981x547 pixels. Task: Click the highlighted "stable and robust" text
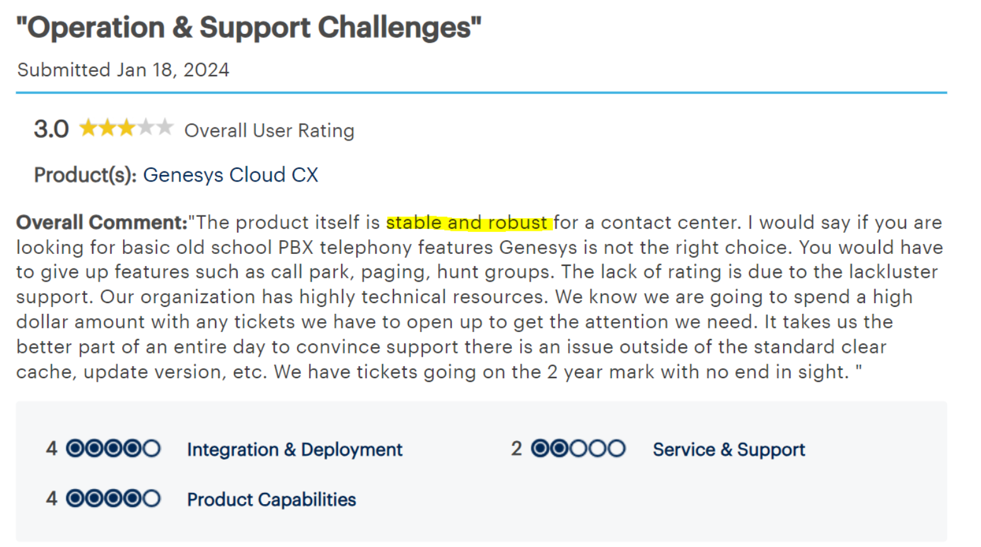467,222
